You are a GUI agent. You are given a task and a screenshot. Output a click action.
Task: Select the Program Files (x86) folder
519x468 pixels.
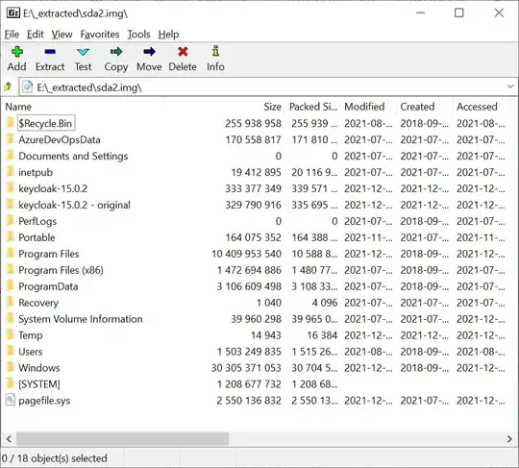tap(61, 270)
